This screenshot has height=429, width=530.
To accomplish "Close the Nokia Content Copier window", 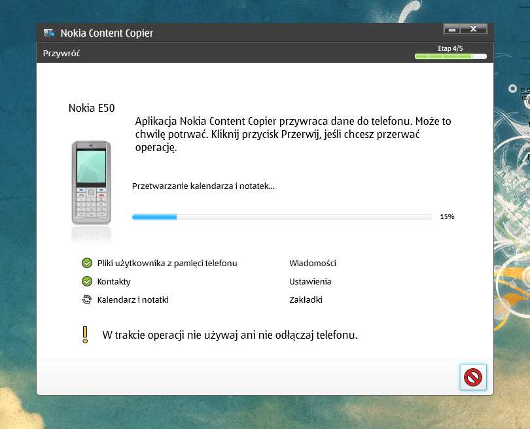I will [x=474, y=29].
